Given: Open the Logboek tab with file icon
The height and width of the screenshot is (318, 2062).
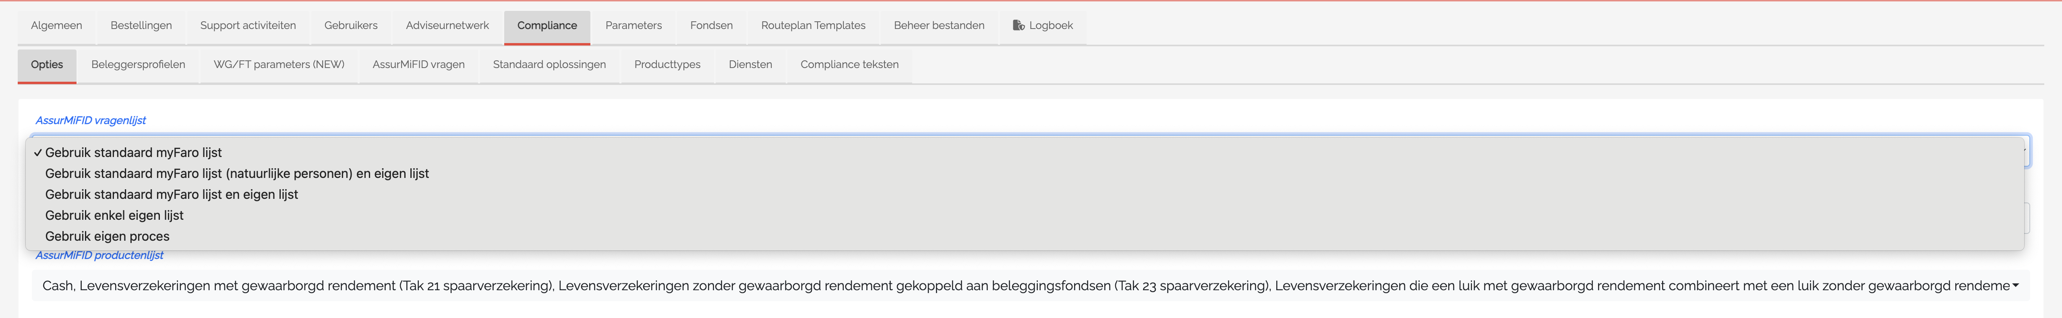Looking at the screenshot, I should click(x=1042, y=27).
